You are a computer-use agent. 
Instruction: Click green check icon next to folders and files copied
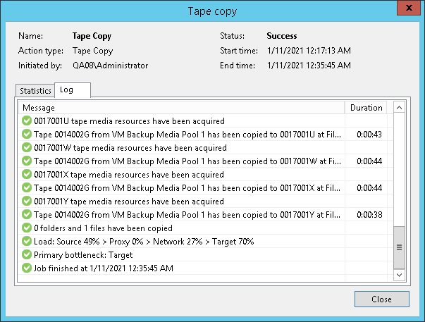[27, 228]
